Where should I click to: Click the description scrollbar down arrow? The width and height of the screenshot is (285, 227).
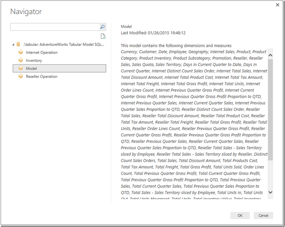pyautogui.click(x=270, y=192)
